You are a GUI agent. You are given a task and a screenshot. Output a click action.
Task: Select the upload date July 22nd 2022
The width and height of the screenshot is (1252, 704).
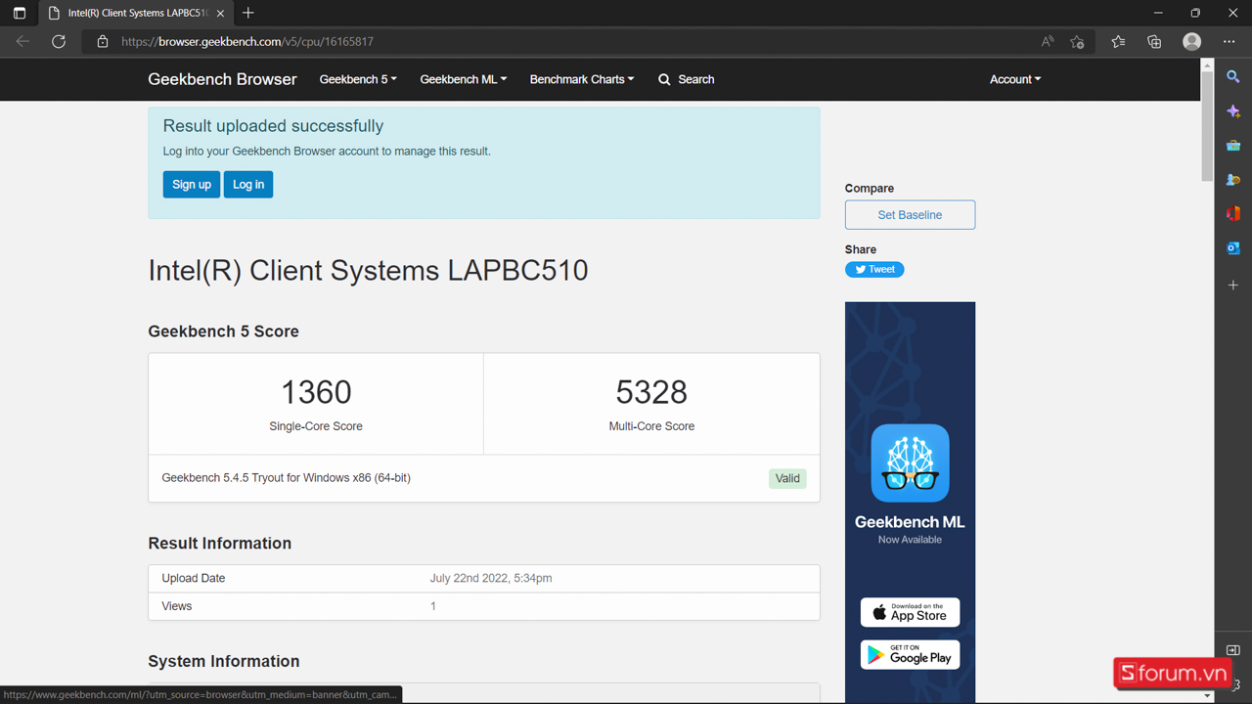491,578
